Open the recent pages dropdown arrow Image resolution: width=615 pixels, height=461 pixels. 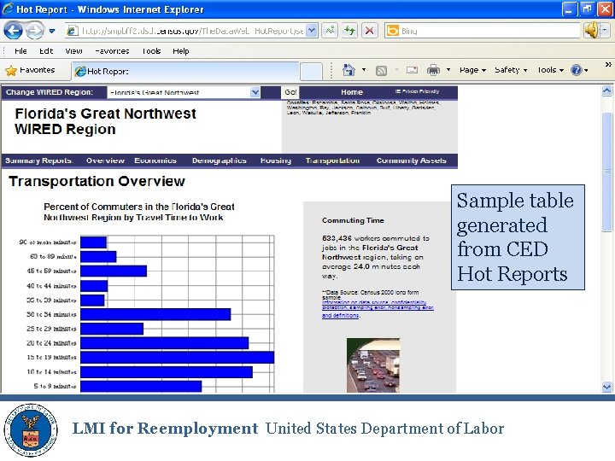52,31
